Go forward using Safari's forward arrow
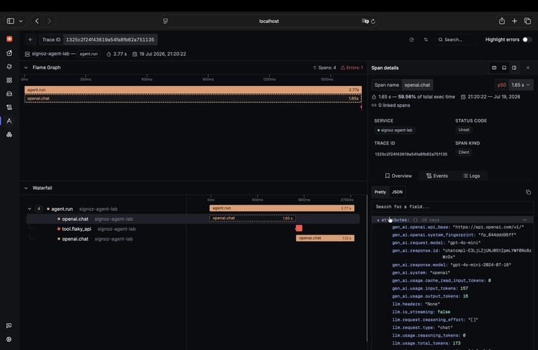The width and height of the screenshot is (538, 350). 49,21
